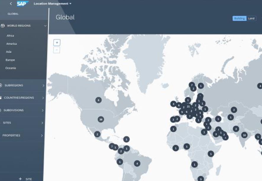The image size is (262, 181).
Task: Zoom out the map with minus button
Action: [x=57, y=50]
